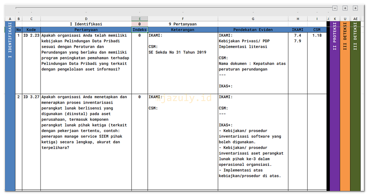Viewport: 368px width, 195px height.
Task: Select the row number cell '2'
Action: (19, 142)
